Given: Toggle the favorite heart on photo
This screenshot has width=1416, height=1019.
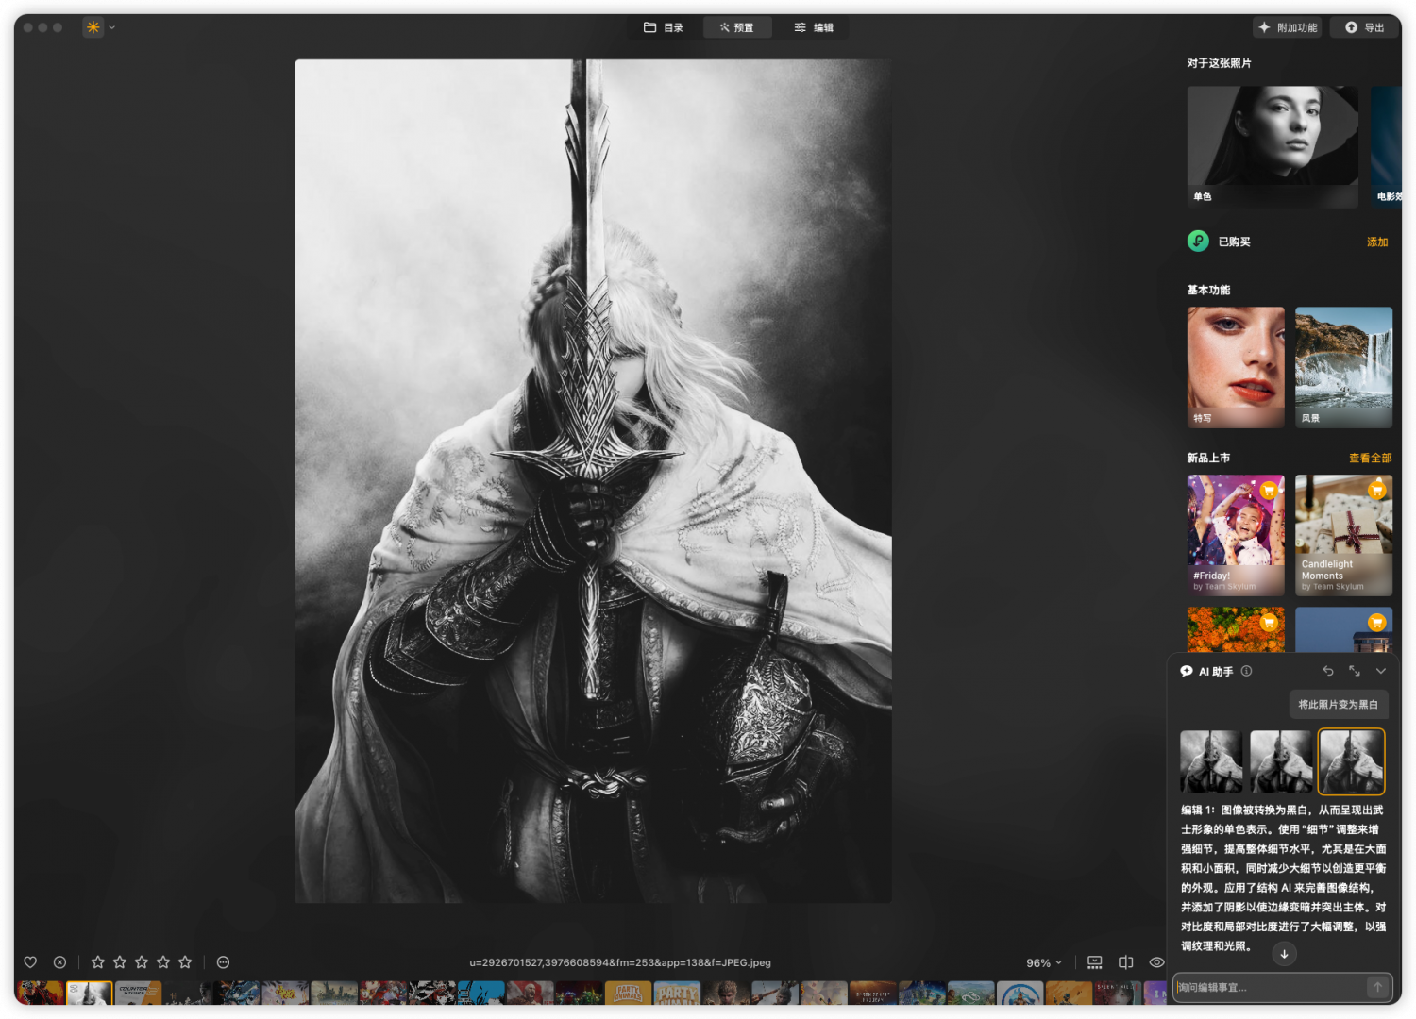Looking at the screenshot, I should click(30, 962).
